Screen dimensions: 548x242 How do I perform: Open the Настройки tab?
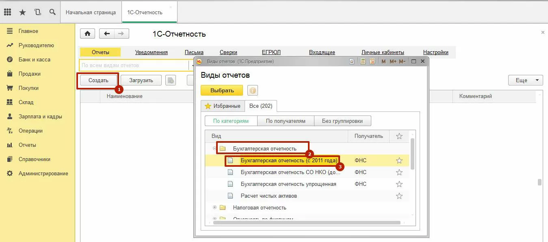[435, 52]
